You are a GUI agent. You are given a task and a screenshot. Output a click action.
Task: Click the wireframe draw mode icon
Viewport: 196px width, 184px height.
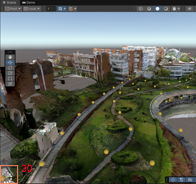(140, 9)
